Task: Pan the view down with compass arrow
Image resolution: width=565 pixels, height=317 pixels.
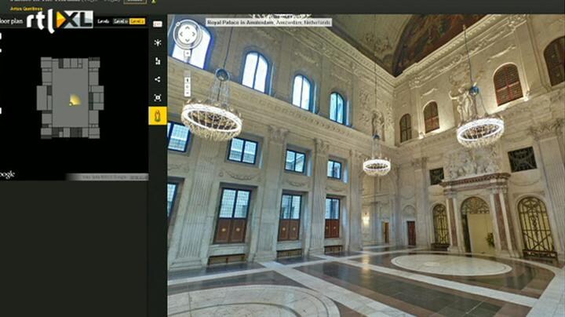Action: tap(187, 42)
